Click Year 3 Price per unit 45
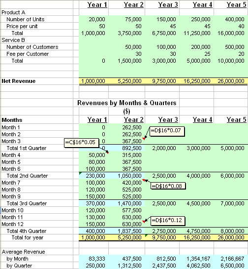248x269 pixels. point(173,26)
